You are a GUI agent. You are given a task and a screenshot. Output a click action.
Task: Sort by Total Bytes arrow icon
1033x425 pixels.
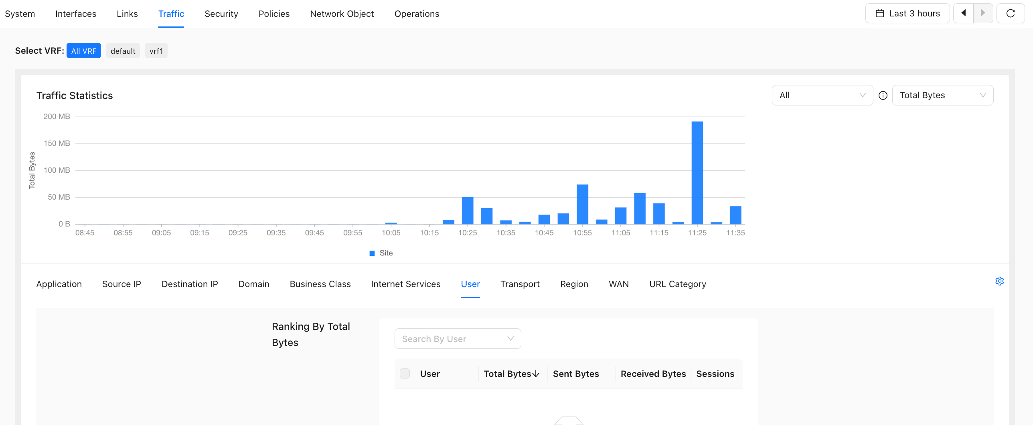pos(536,374)
